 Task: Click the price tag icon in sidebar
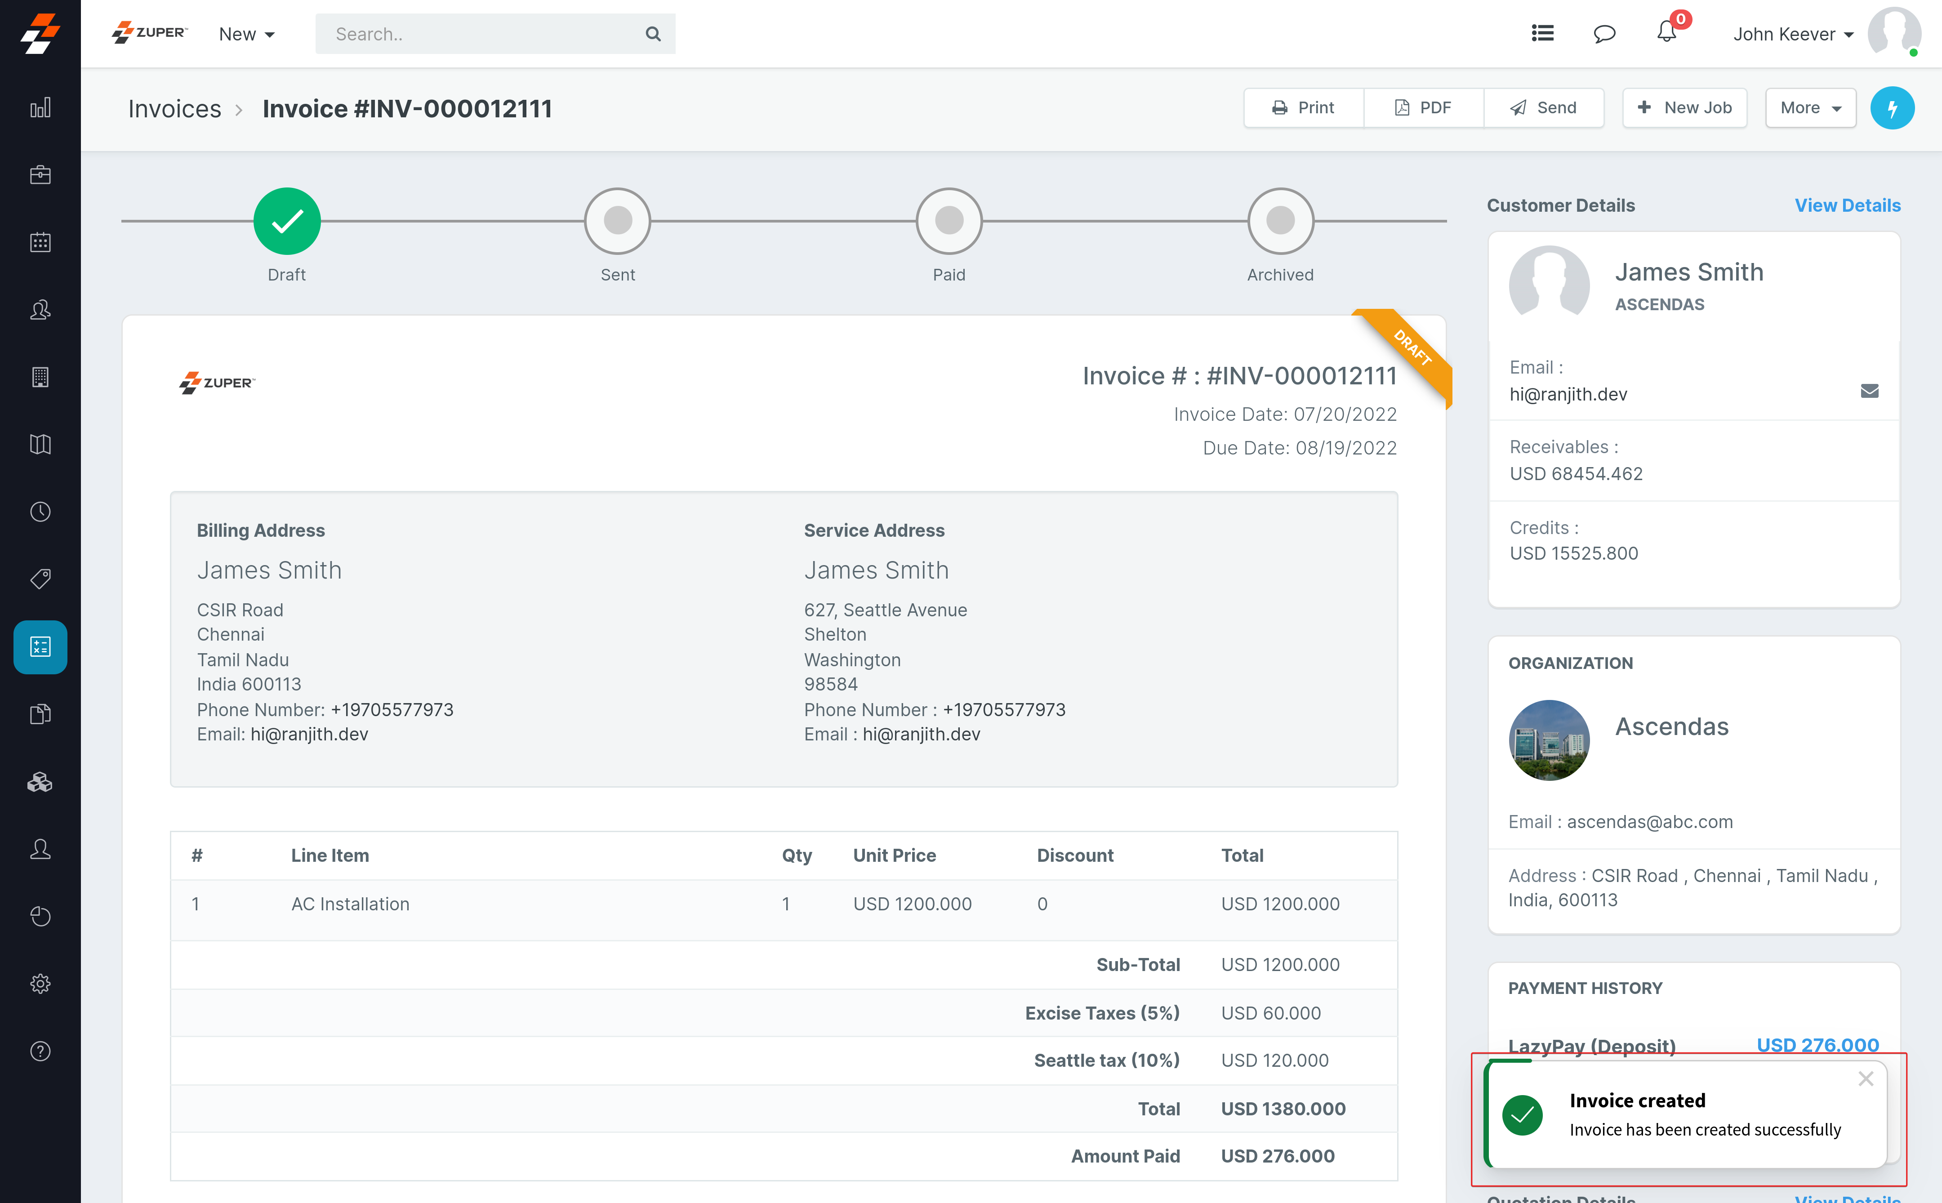pyautogui.click(x=40, y=579)
